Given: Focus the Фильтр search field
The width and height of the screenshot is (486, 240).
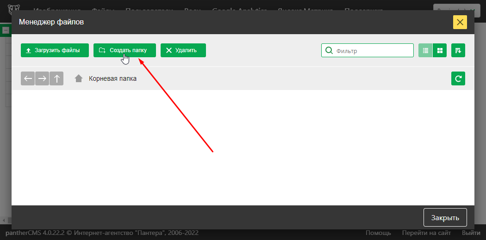Looking at the screenshot, I should click(x=373, y=50).
